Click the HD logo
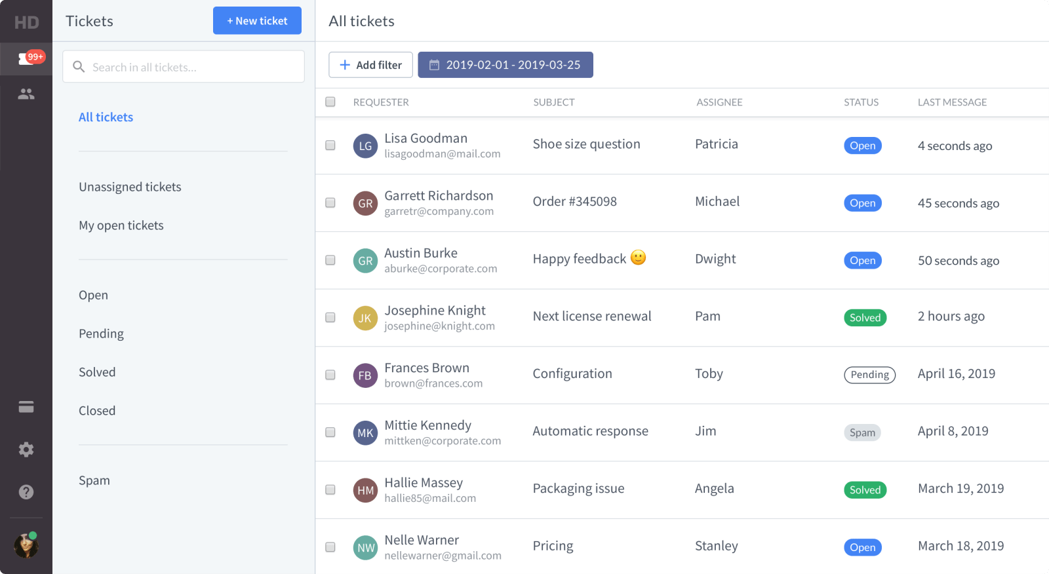 [26, 22]
